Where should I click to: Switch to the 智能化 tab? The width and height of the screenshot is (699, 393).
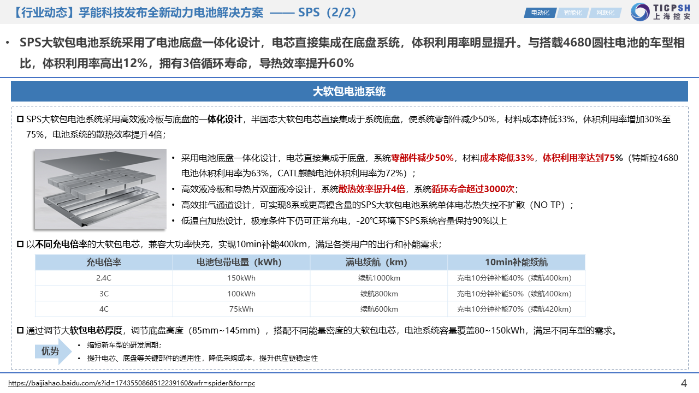[x=572, y=13]
